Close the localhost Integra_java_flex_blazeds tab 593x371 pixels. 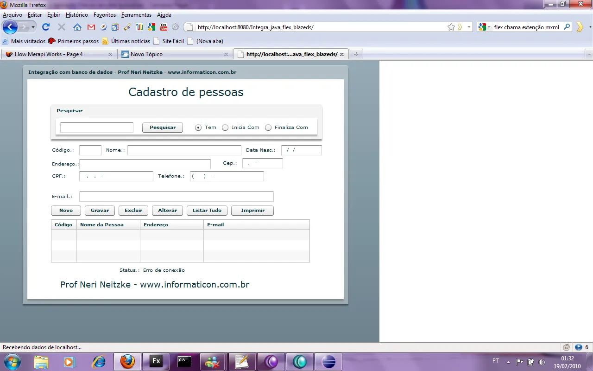point(342,54)
